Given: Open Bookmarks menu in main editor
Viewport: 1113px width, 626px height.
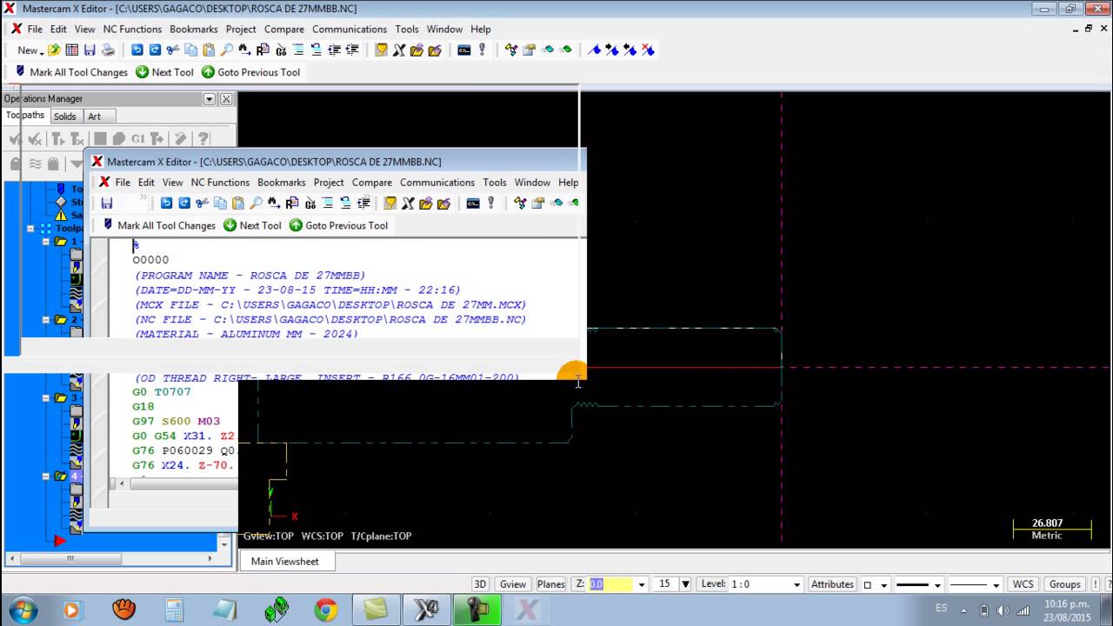Looking at the screenshot, I should (193, 29).
